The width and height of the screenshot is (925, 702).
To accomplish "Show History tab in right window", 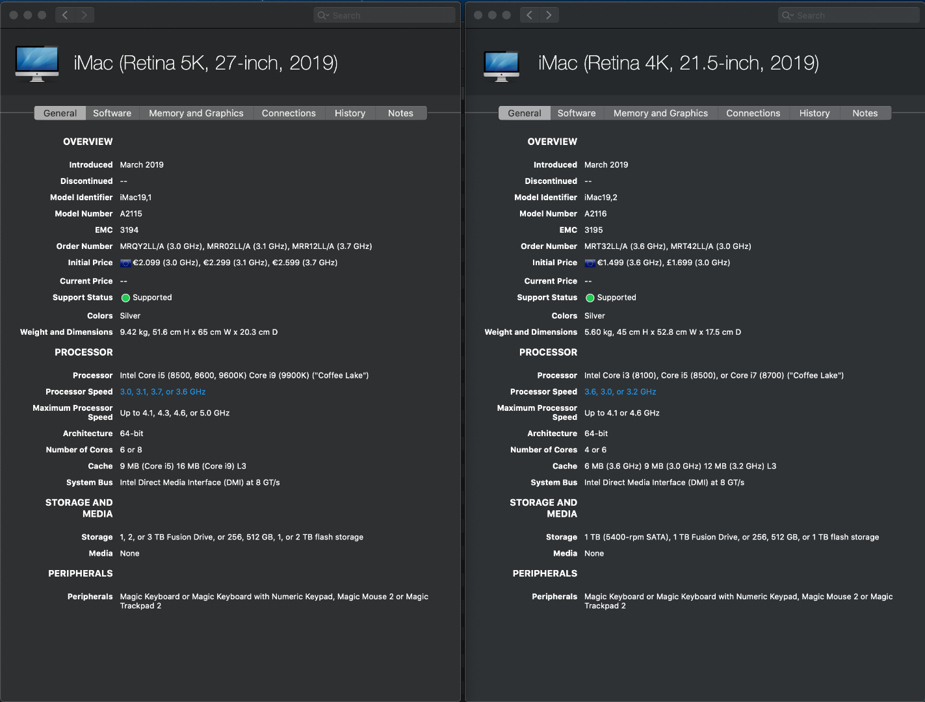I will point(814,113).
